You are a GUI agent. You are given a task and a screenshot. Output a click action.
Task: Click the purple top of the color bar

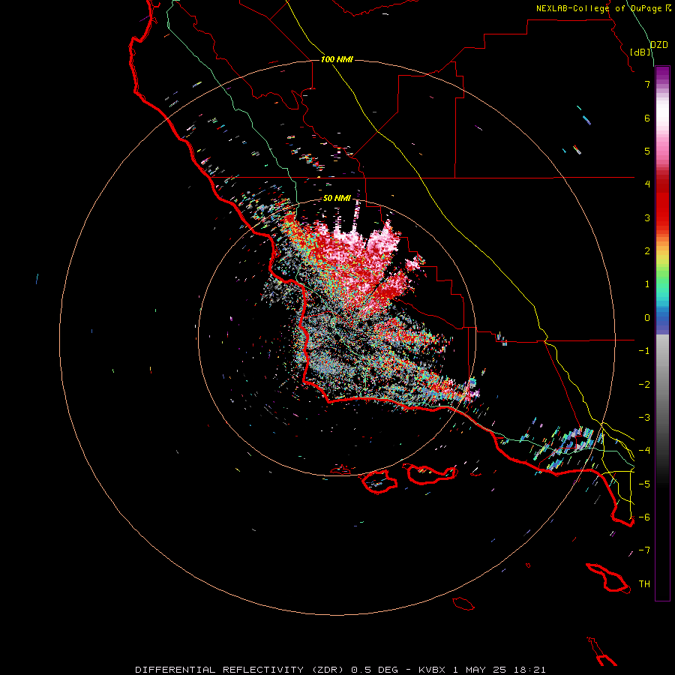pyautogui.click(x=662, y=73)
